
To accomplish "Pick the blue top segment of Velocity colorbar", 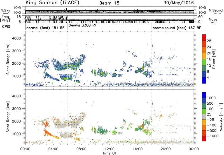I will coord(204,95).
